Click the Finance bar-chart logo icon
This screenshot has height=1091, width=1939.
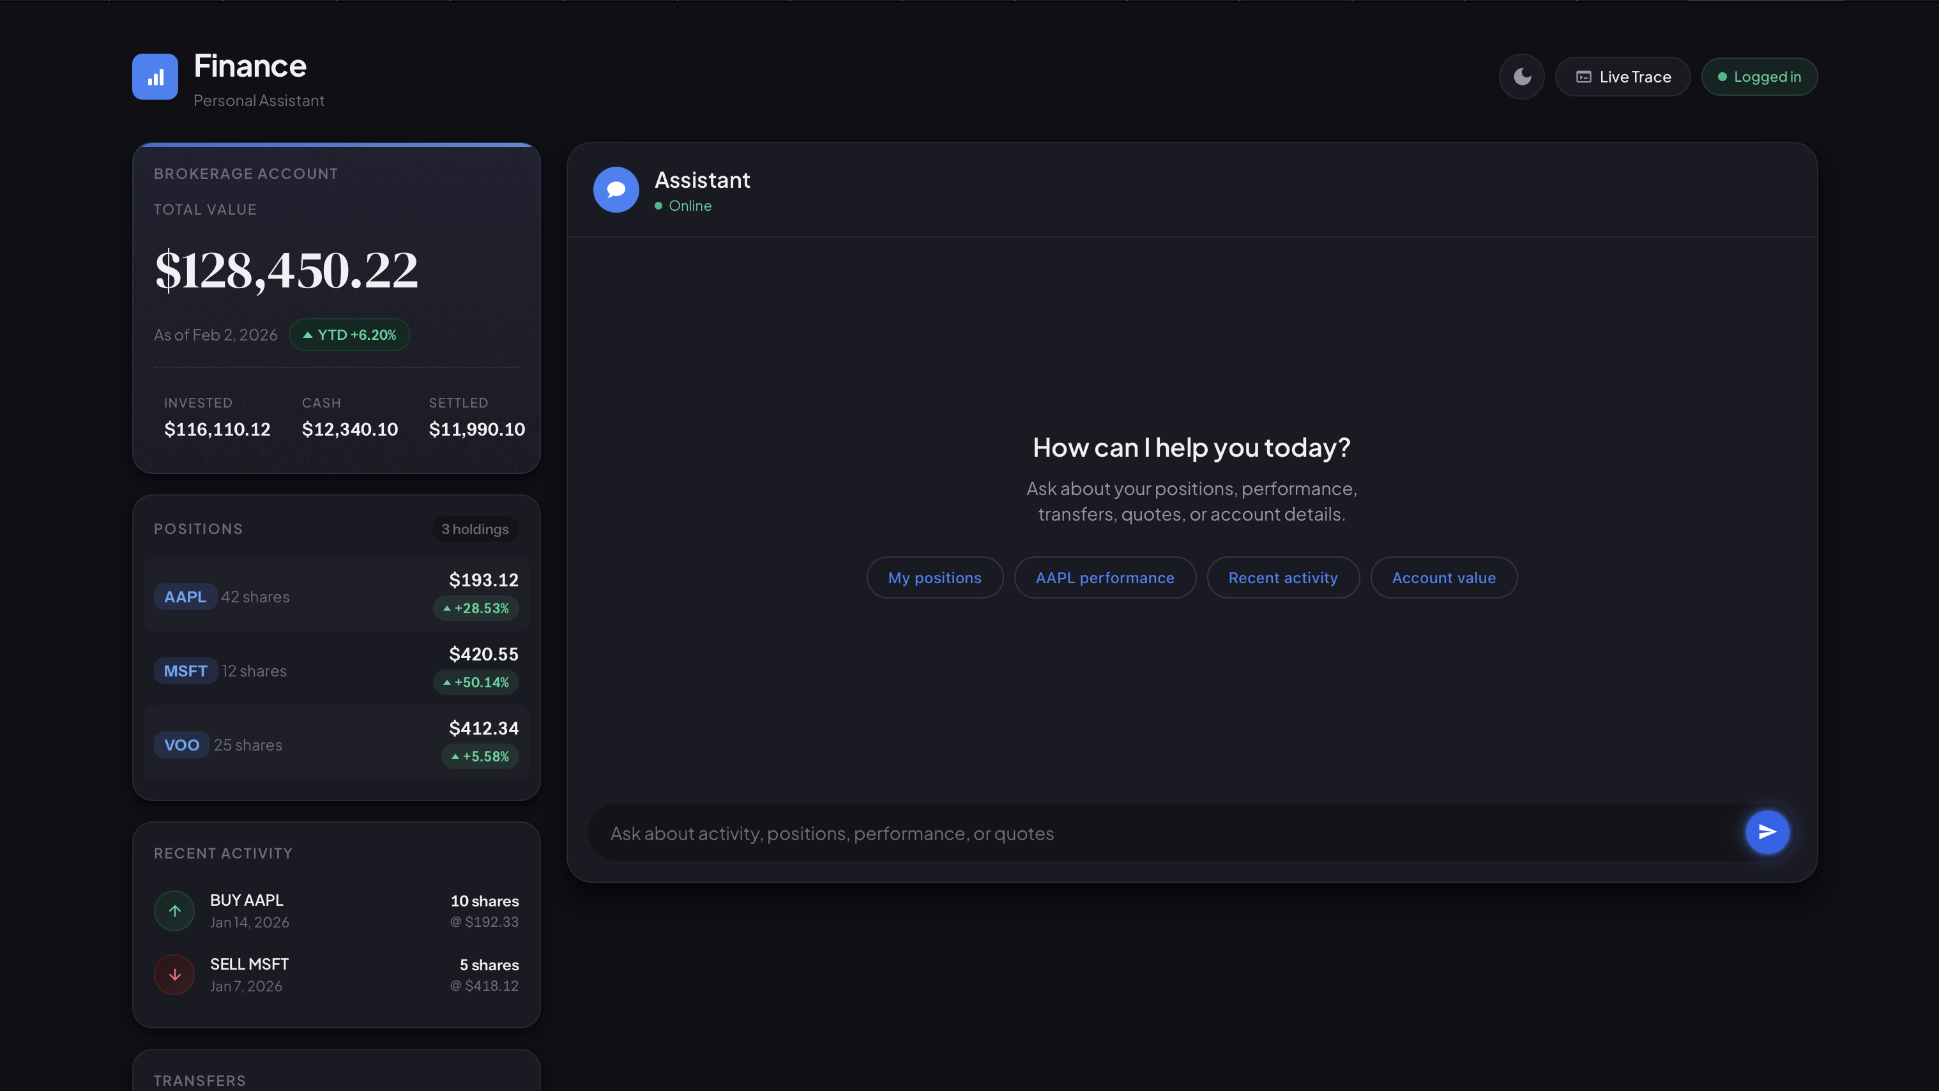tap(155, 77)
